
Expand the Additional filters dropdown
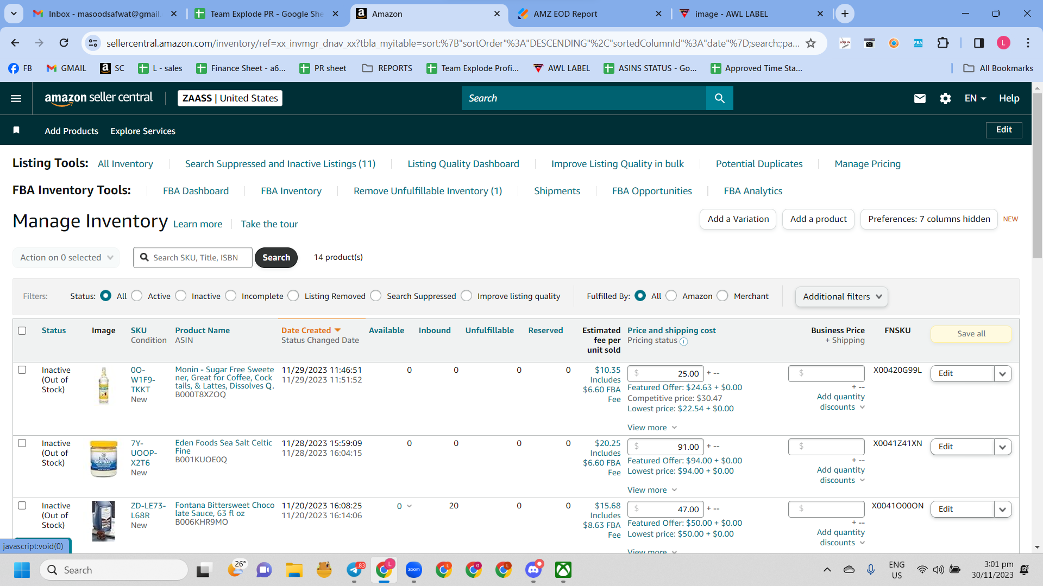tap(841, 296)
